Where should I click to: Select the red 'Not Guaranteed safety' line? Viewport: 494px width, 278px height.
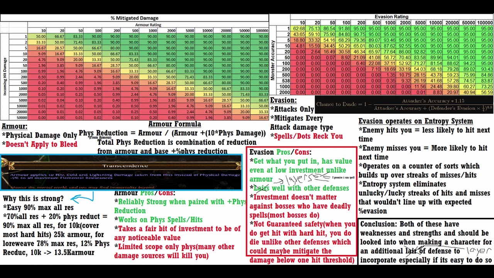[303, 242]
